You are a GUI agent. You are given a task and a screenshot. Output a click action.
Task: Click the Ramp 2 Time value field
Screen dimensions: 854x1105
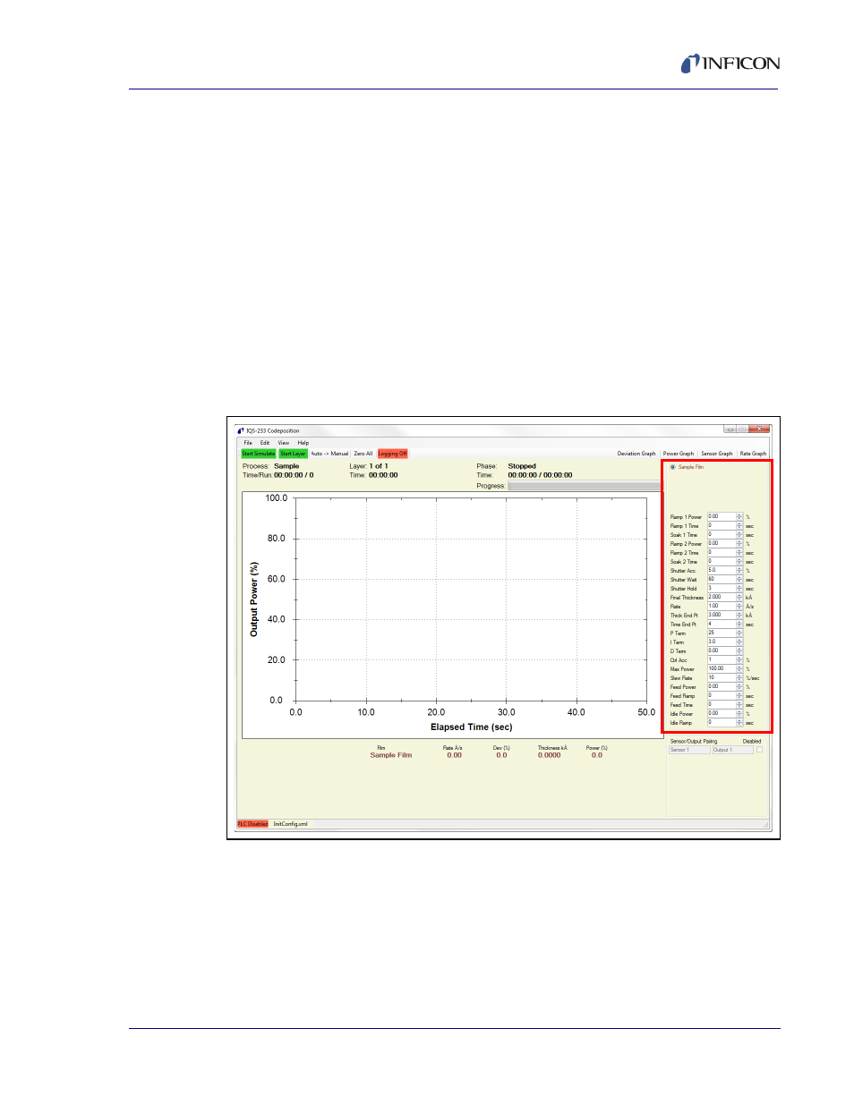(x=722, y=552)
